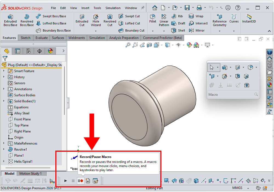Screen dimensions: 274x192
Task: Open the DisplayManager tab icon
Action: tap(50, 51)
